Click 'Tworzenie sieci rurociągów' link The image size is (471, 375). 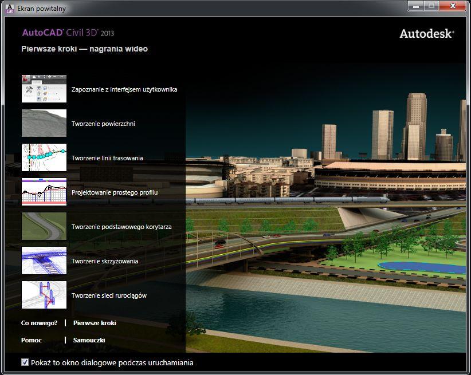coord(109,295)
